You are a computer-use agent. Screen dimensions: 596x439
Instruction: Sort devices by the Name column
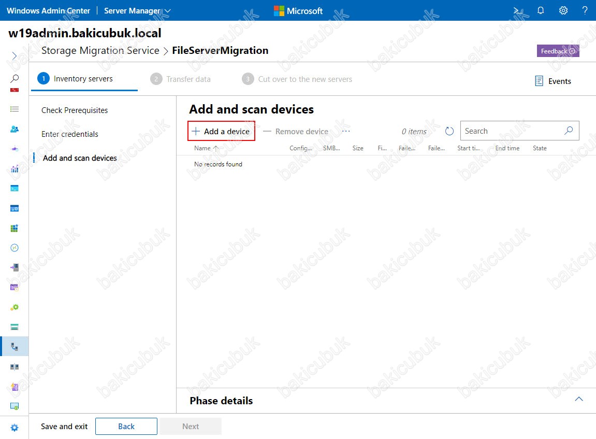[x=206, y=148]
